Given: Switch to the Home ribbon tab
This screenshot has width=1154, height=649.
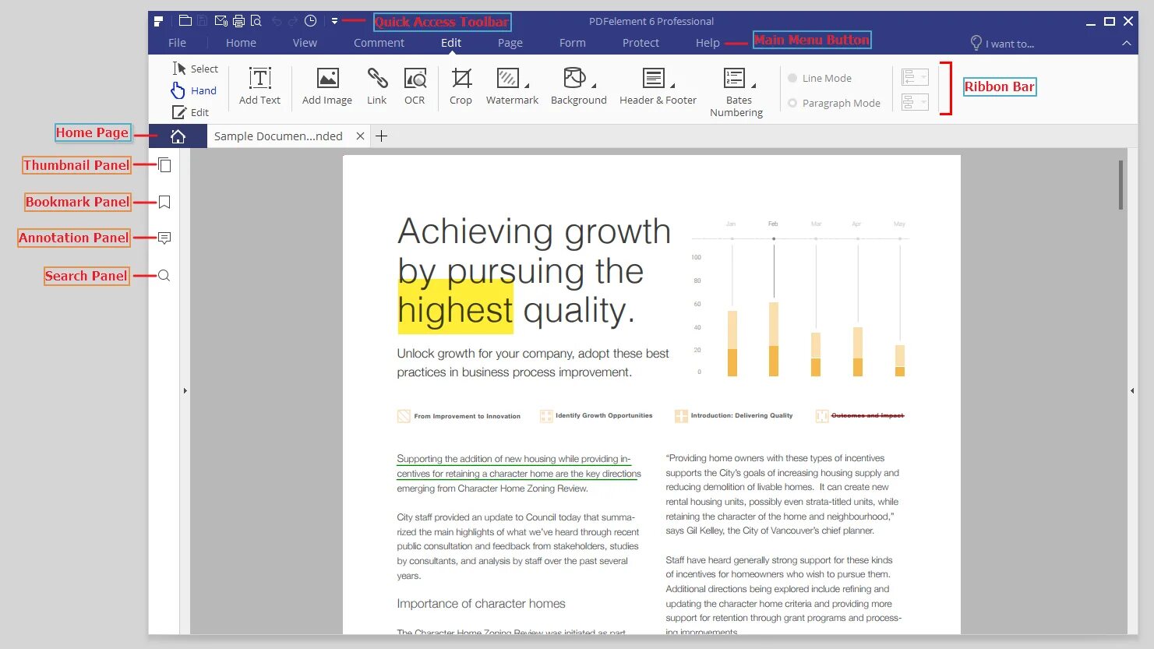Looking at the screenshot, I should 241,43.
